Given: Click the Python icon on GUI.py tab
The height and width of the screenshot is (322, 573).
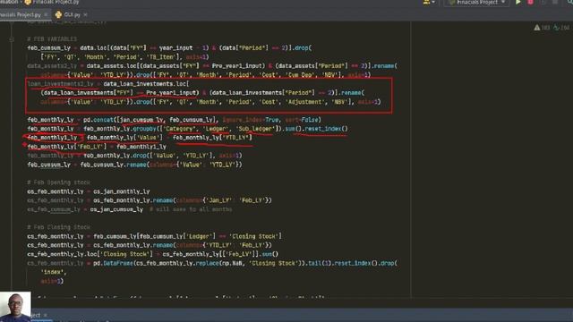Looking at the screenshot, I should tap(58, 14).
